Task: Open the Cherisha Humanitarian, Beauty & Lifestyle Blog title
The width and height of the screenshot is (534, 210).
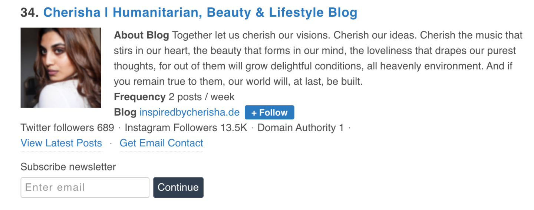Action: 200,13
